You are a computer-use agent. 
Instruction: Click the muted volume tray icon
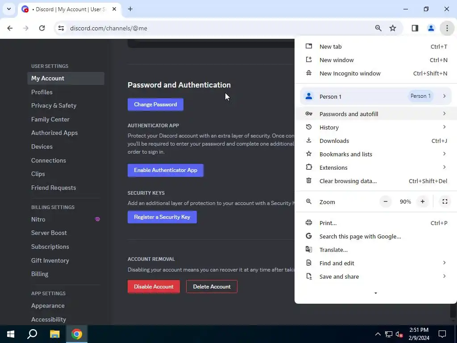(x=399, y=334)
